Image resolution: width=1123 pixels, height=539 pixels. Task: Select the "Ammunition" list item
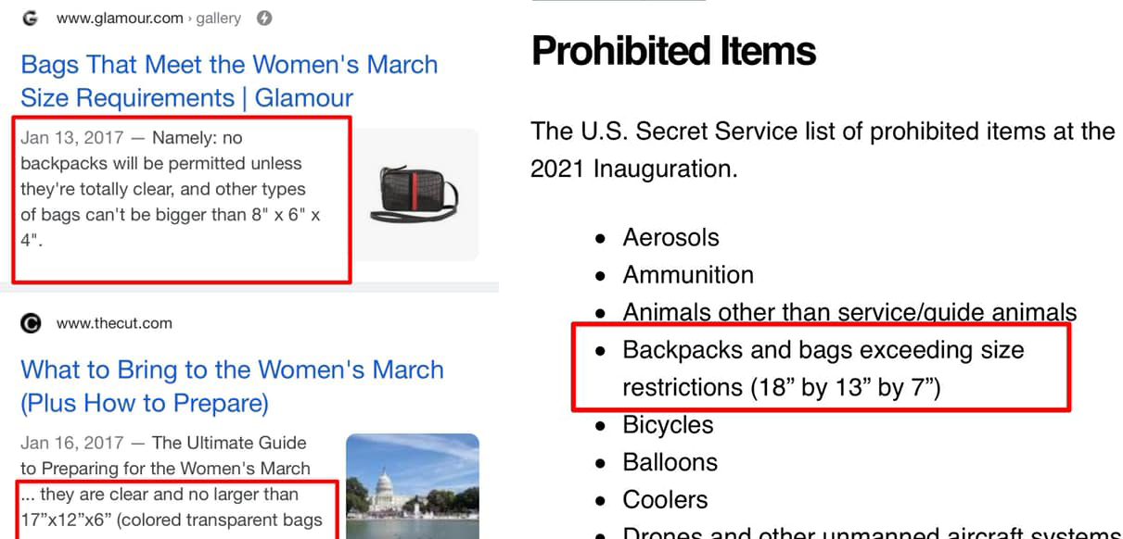(x=688, y=275)
